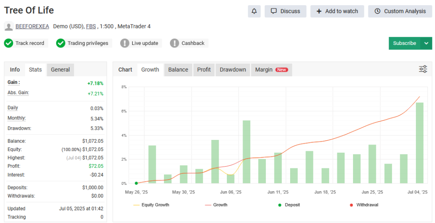Click the Trading privileges checkmark icon
Screen dimensions: 435x223
61,43
